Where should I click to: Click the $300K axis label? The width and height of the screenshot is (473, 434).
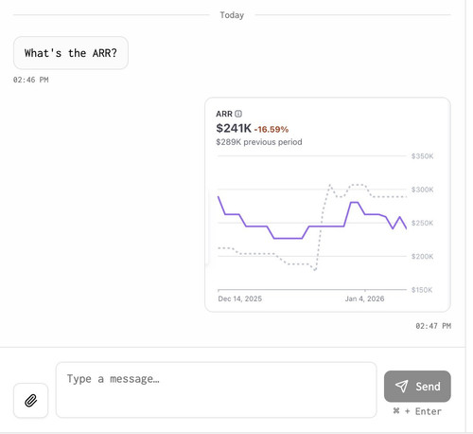(422, 190)
